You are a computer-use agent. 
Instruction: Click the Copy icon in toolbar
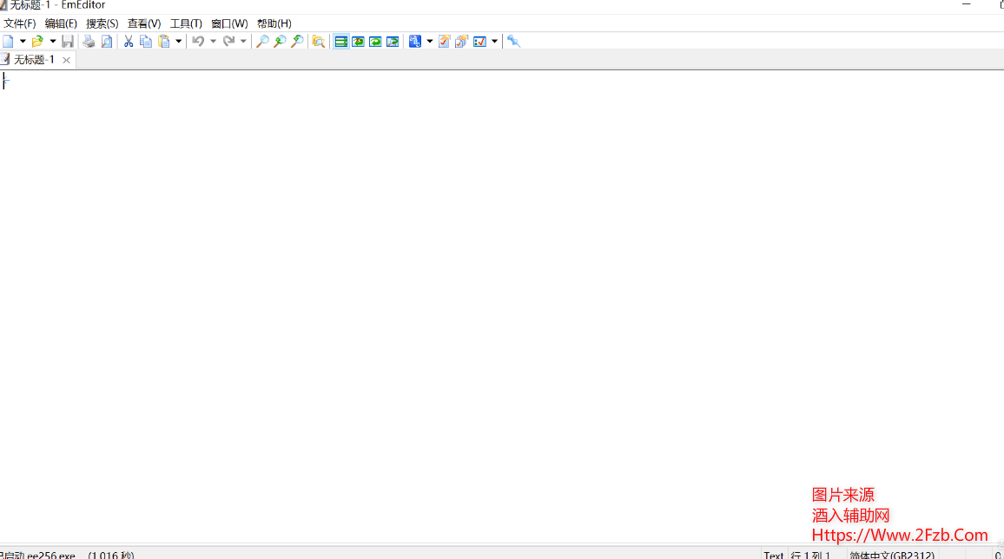point(146,42)
